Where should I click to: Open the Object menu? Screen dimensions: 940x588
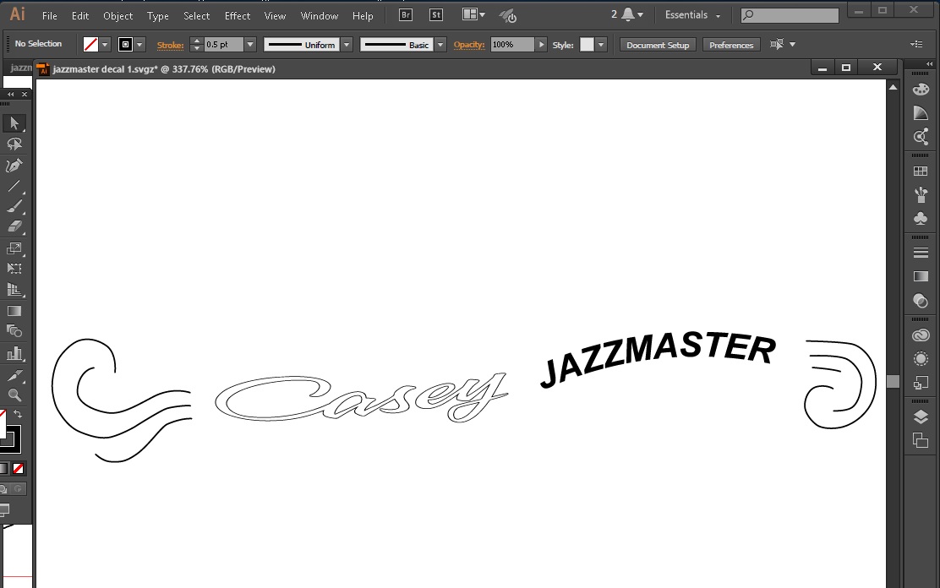click(x=117, y=15)
